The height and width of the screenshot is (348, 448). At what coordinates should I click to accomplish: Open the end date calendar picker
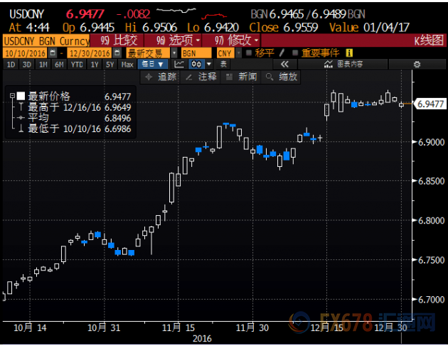pos(117,53)
